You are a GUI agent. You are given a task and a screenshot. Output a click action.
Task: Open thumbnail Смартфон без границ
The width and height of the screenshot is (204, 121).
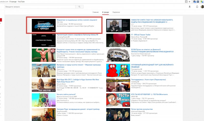point(44,40)
